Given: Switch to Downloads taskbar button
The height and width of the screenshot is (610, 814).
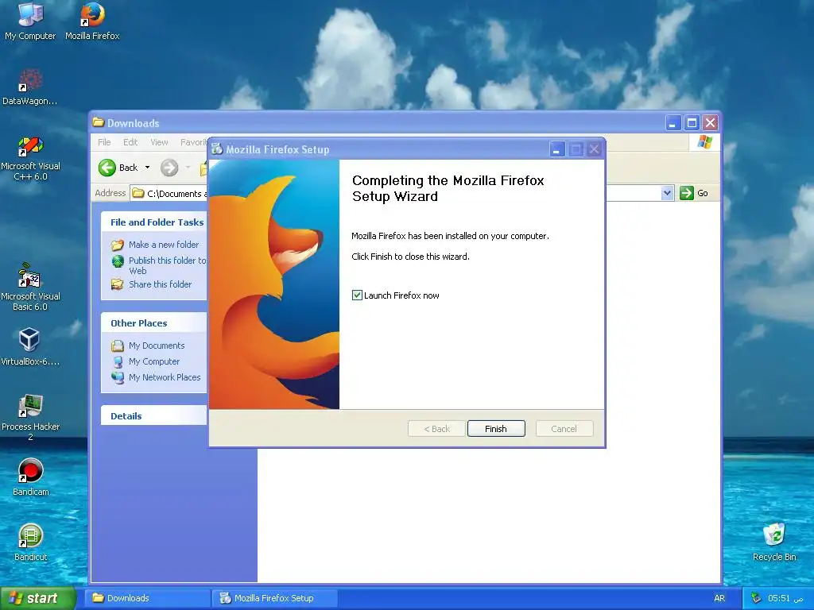Looking at the screenshot, I should (147, 598).
